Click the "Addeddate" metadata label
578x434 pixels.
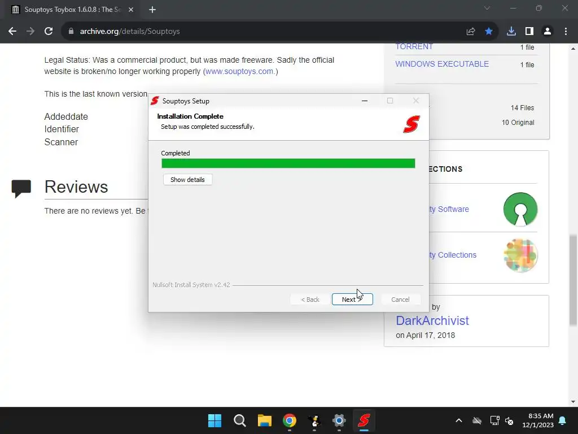66,116
